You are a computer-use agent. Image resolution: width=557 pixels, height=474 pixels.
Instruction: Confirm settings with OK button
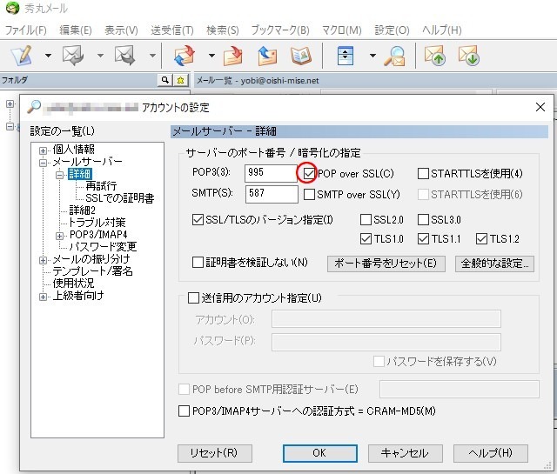coord(319,453)
